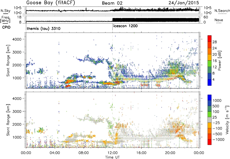Click the 'Slant Range [km]' label of power panel
This screenshot has width=230, height=159.
tap(8, 61)
